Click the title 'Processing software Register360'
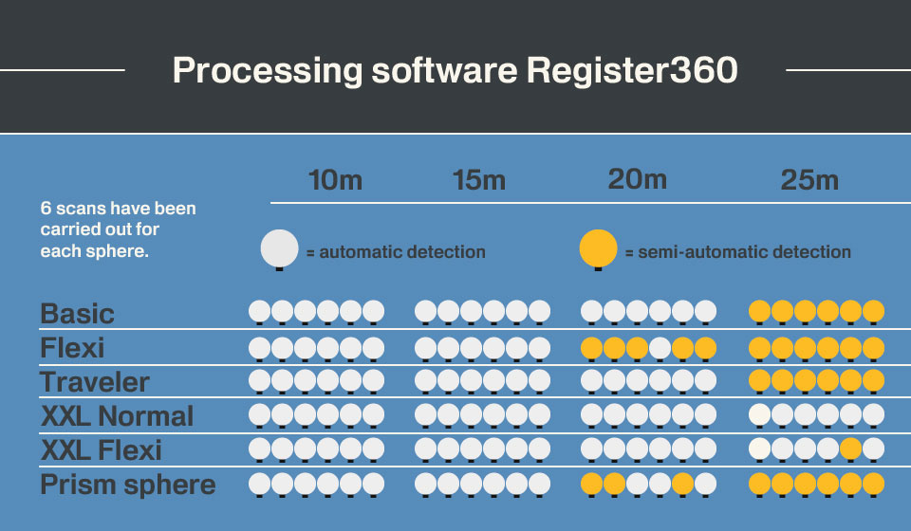Image resolution: width=911 pixels, height=531 pixels. pos(455,71)
